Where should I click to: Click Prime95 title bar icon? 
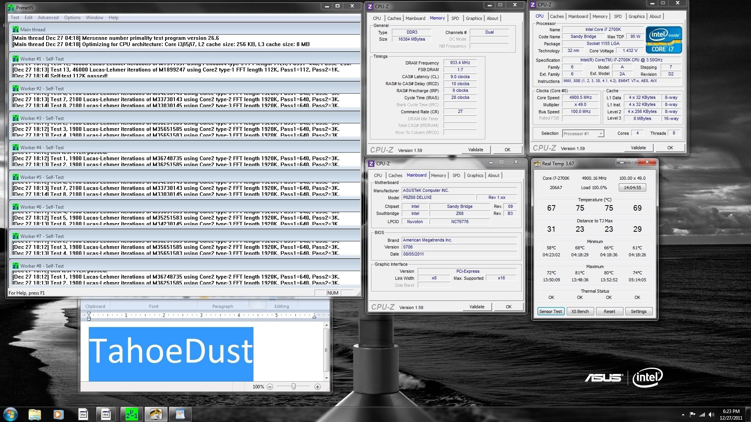coord(11,7)
